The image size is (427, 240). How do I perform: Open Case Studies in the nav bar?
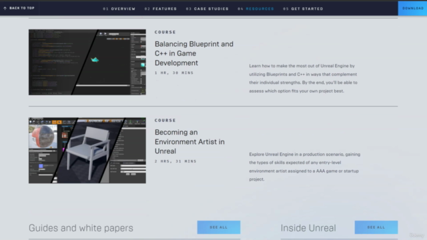(207, 9)
